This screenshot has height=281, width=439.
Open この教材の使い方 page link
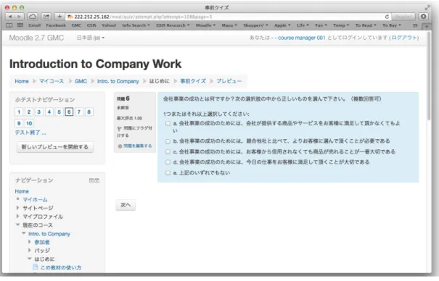[x=61, y=267]
